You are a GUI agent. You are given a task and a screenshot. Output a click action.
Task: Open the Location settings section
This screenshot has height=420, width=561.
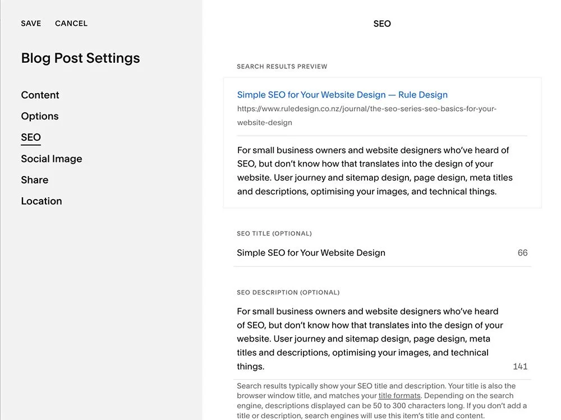tap(42, 201)
